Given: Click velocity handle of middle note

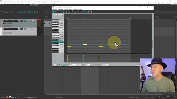Looking at the screenshot, I should click(83, 56).
